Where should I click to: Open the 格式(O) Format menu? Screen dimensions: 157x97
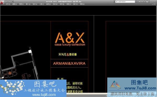click(35, 4)
